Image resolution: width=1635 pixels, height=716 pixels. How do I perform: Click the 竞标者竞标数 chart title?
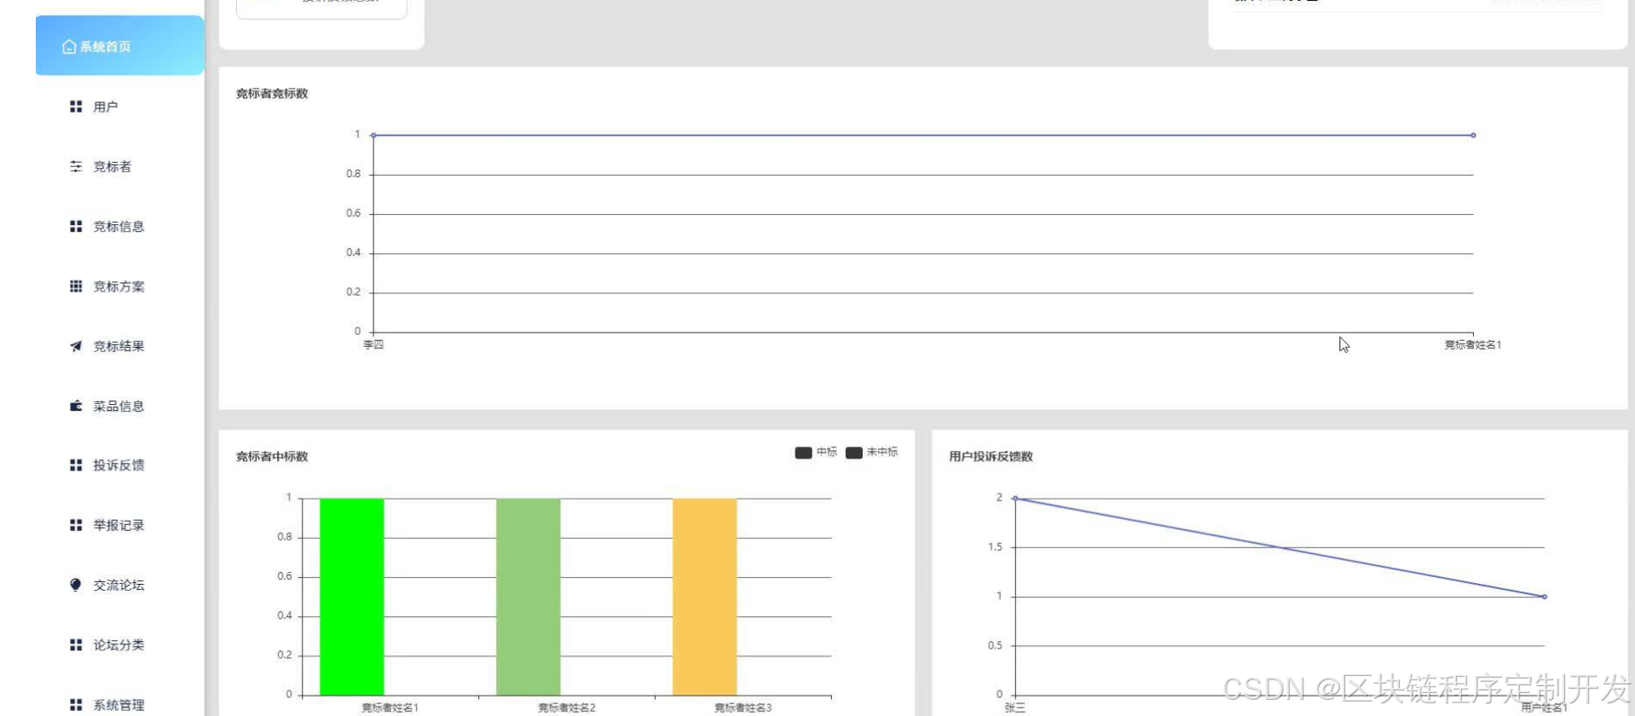[272, 94]
